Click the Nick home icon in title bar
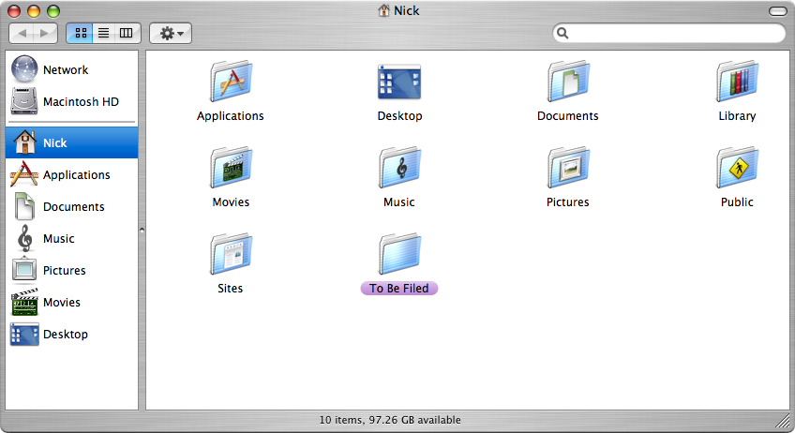Image resolution: width=795 pixels, height=433 pixels. (x=383, y=10)
